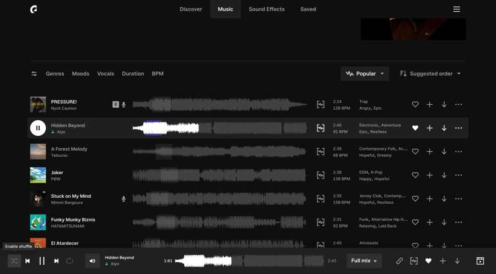Open the Vocals filter

click(x=105, y=74)
